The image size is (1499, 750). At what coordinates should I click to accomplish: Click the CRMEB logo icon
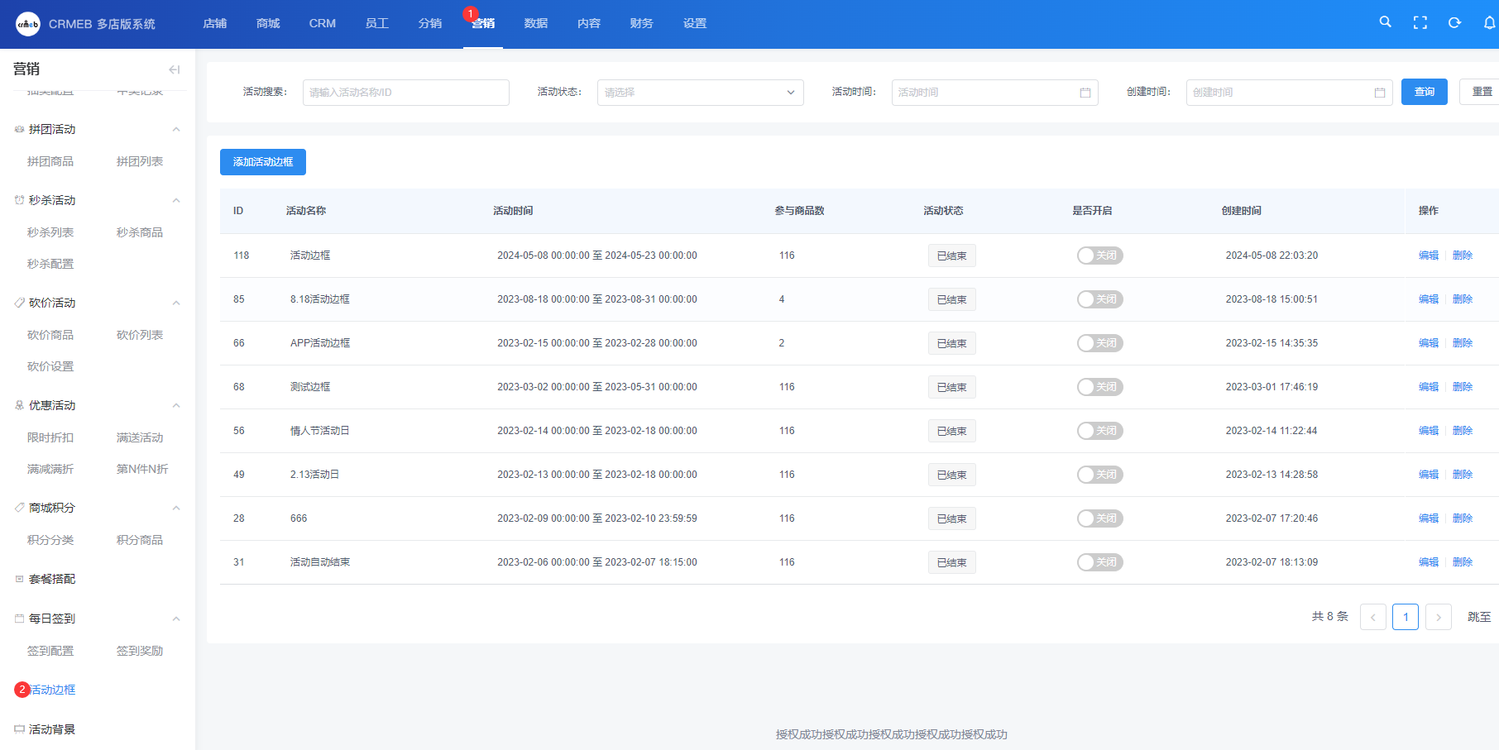tap(28, 24)
